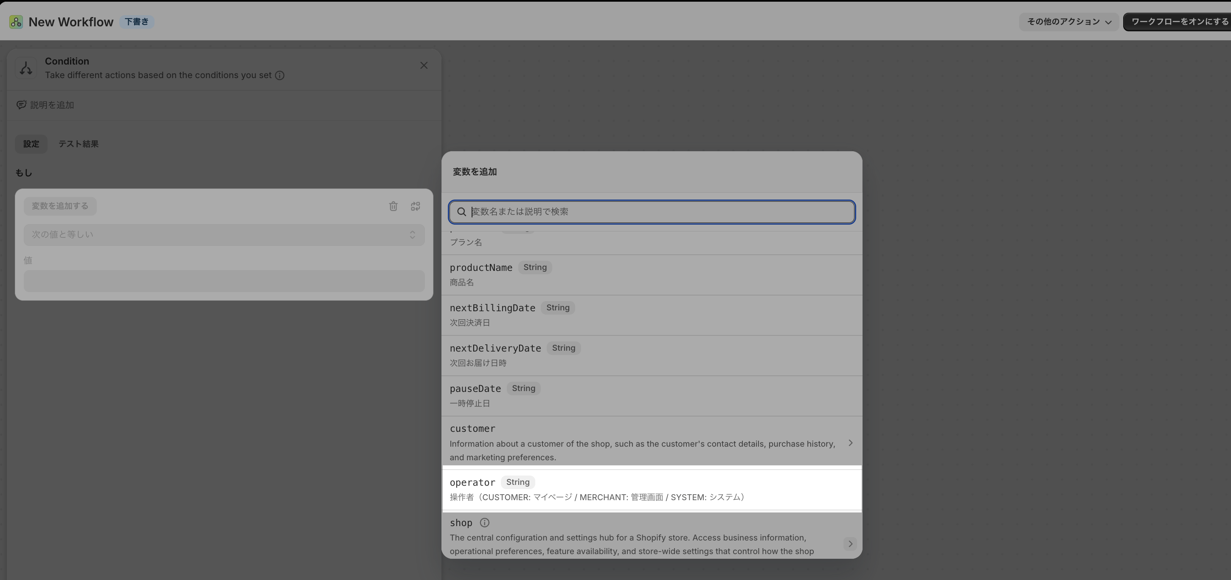
Task: Click the Condition branch icon
Action: coord(26,68)
